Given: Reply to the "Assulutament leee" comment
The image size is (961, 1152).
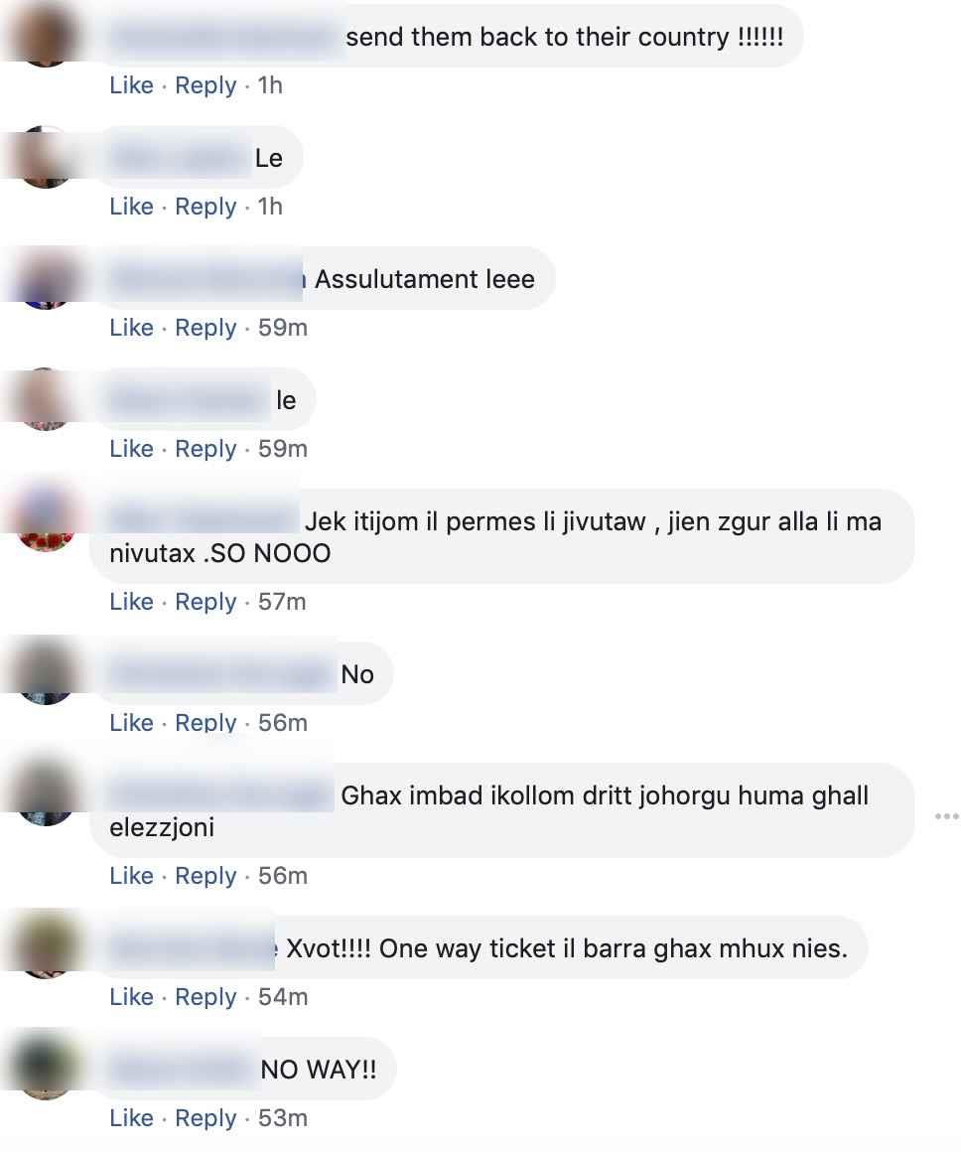Looking at the screenshot, I should pyautogui.click(x=206, y=327).
